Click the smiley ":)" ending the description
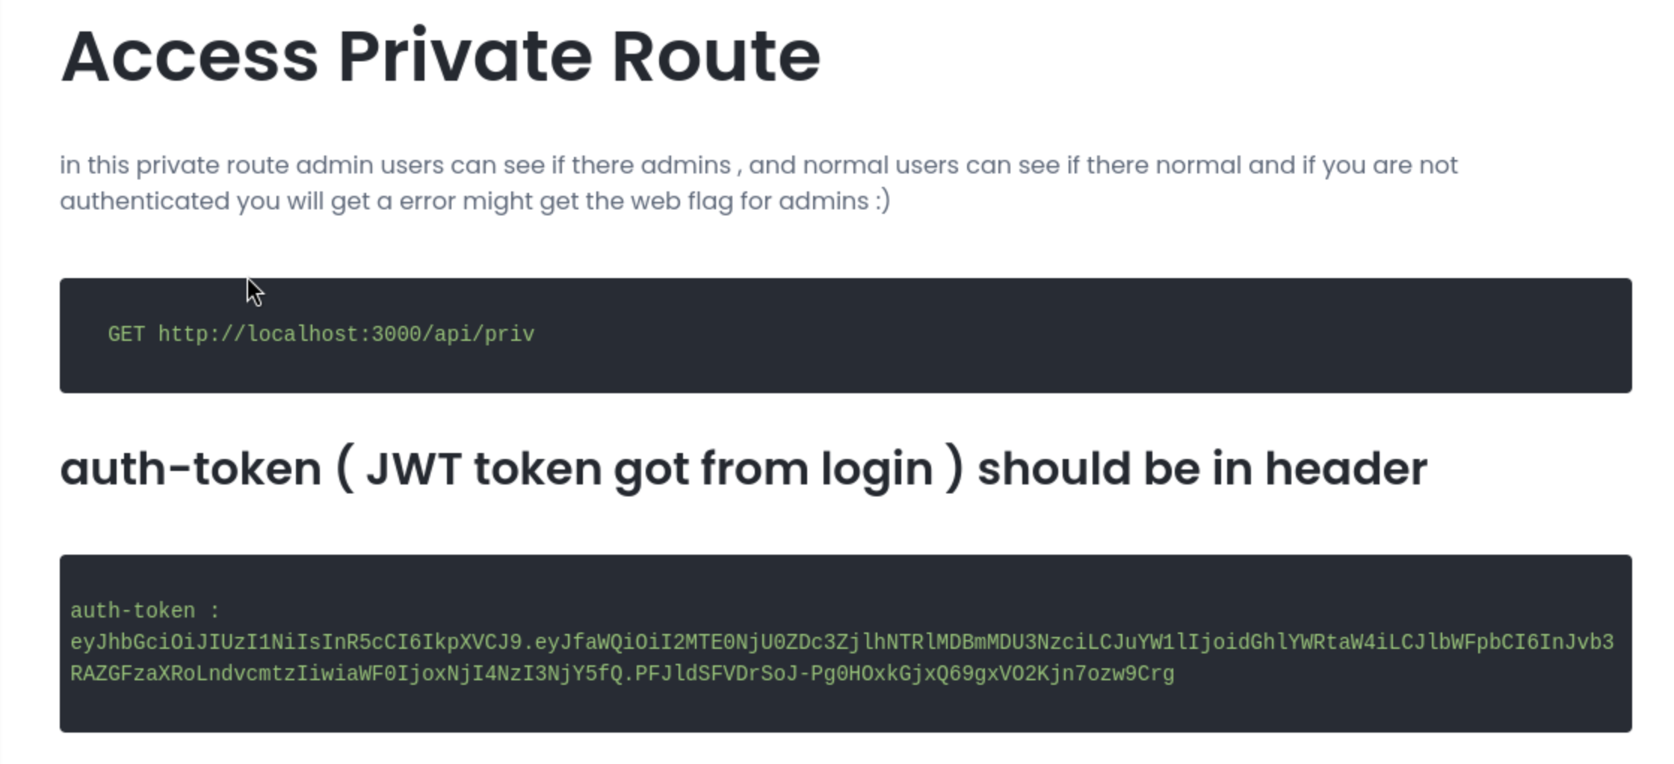The image size is (1674, 764). pos(883,201)
